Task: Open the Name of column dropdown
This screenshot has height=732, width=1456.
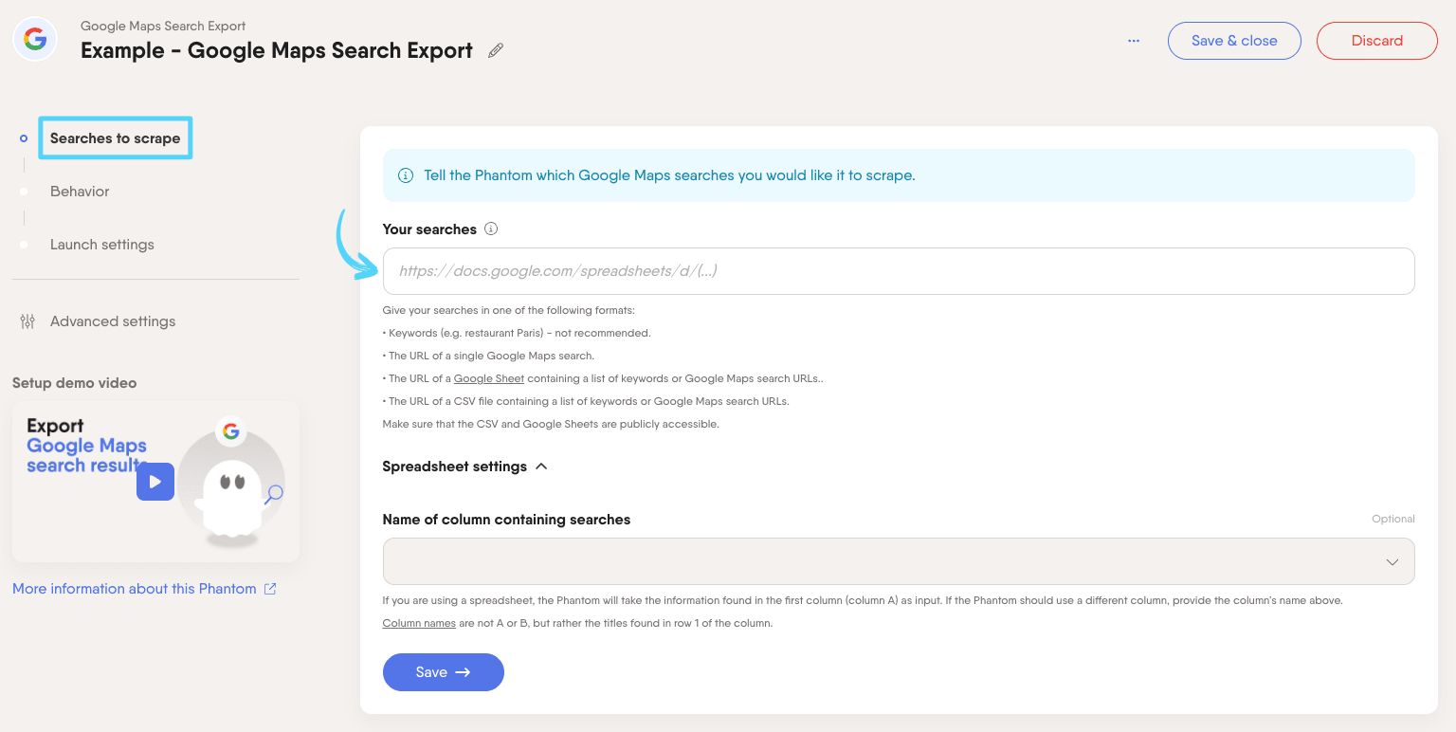Action: coord(899,561)
